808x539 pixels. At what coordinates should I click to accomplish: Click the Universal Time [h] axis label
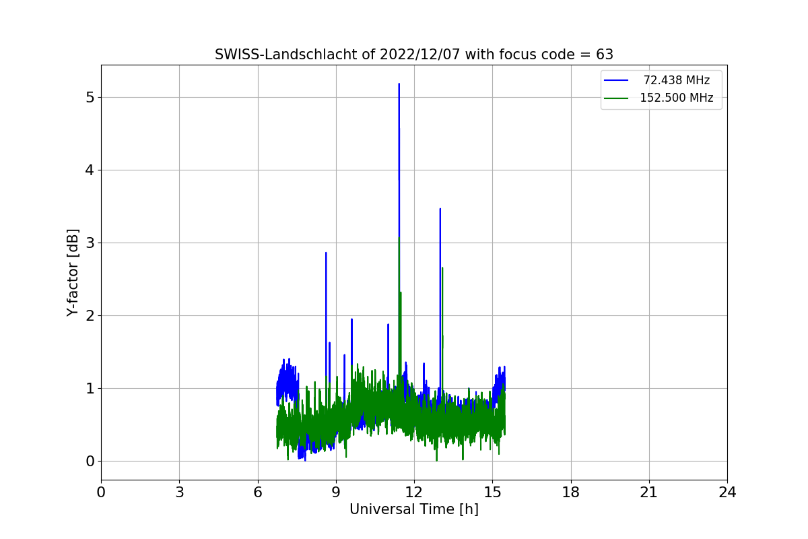(414, 510)
